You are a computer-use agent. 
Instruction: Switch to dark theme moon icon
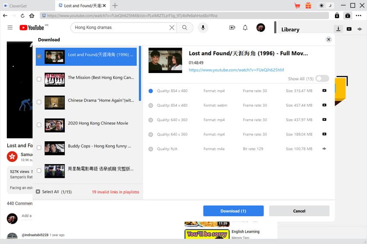330,5
